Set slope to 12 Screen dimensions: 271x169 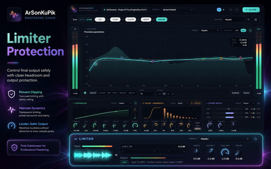(x=160, y=94)
